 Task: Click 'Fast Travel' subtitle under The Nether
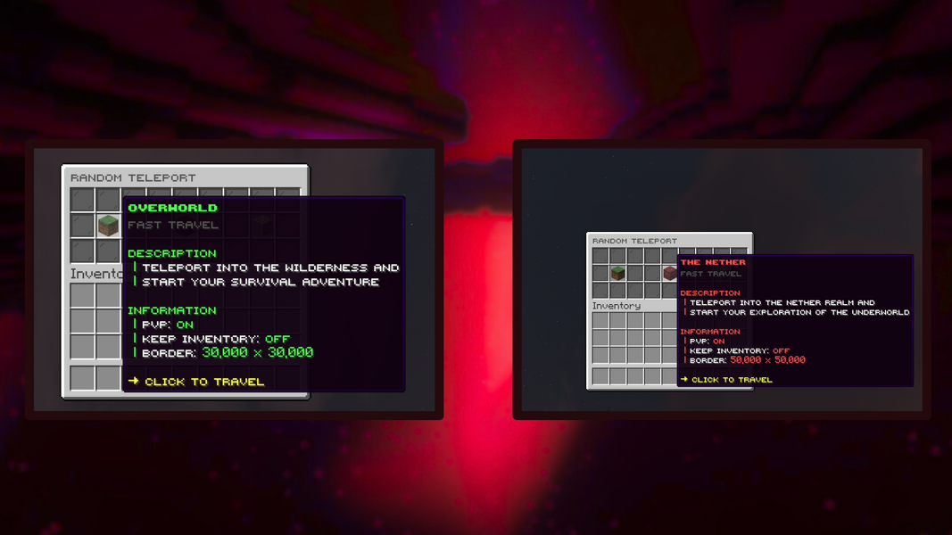(x=710, y=274)
